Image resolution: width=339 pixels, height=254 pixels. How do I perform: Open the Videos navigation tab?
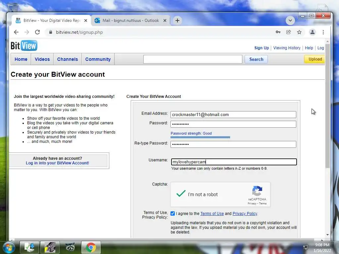[42, 59]
